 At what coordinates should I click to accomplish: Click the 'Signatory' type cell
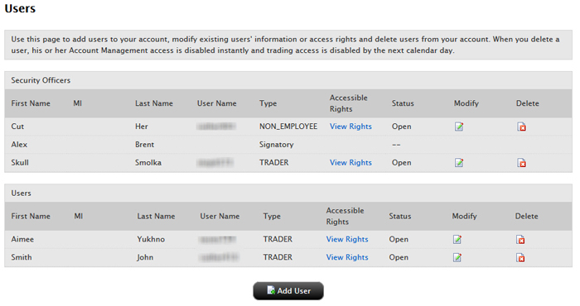click(276, 145)
